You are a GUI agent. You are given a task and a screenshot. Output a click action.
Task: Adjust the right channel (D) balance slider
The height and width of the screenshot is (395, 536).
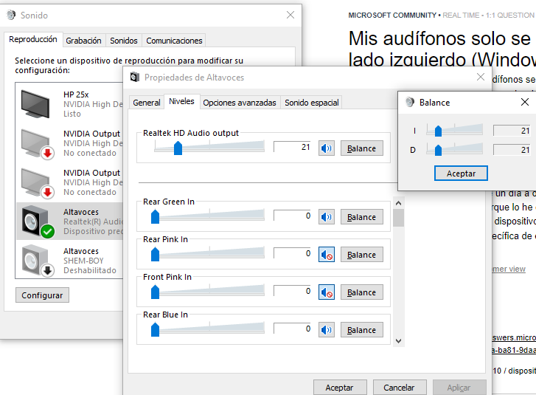455,149
